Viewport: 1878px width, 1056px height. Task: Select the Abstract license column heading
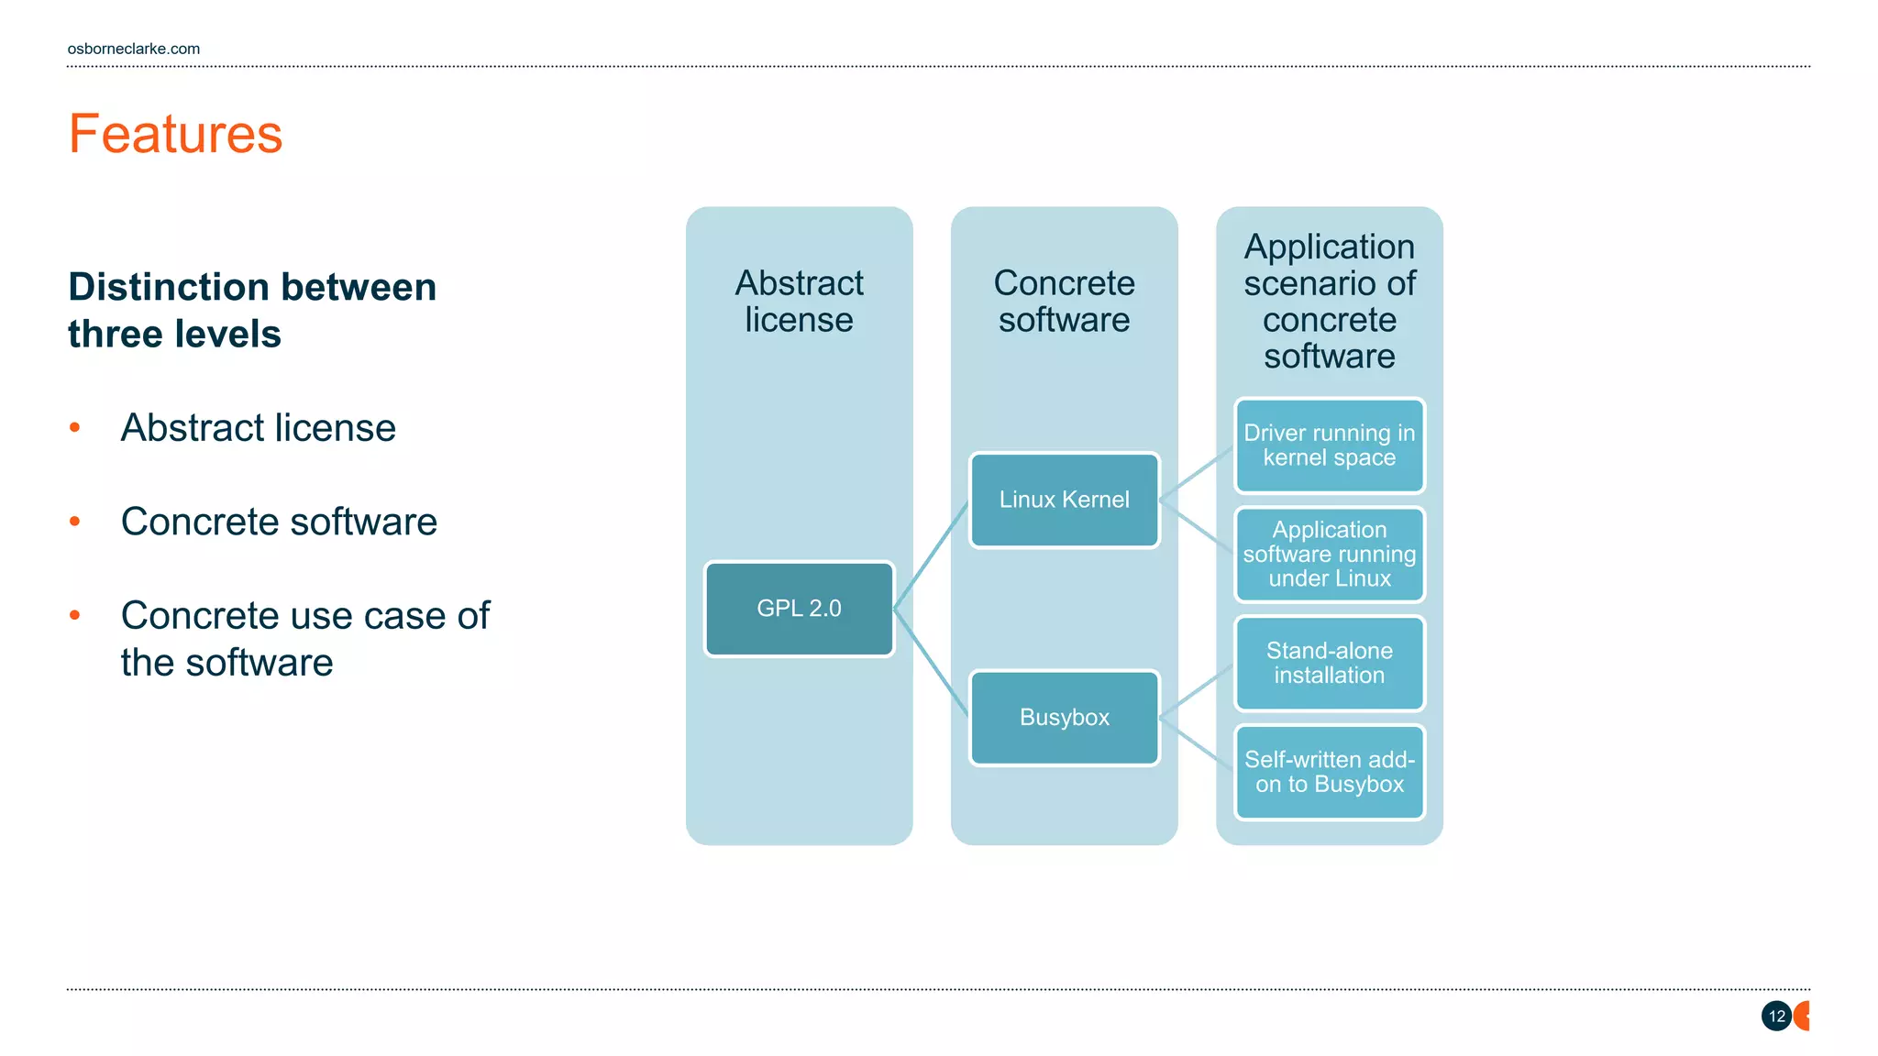pos(799,302)
